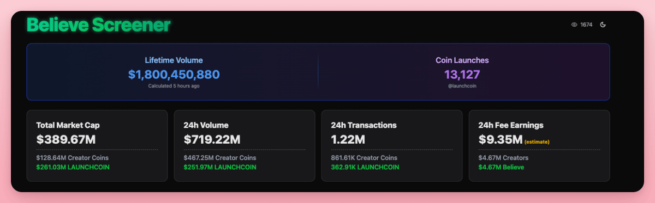Click the 861.61K Creator Coins transactions line
The image size is (655, 203).
click(365, 158)
